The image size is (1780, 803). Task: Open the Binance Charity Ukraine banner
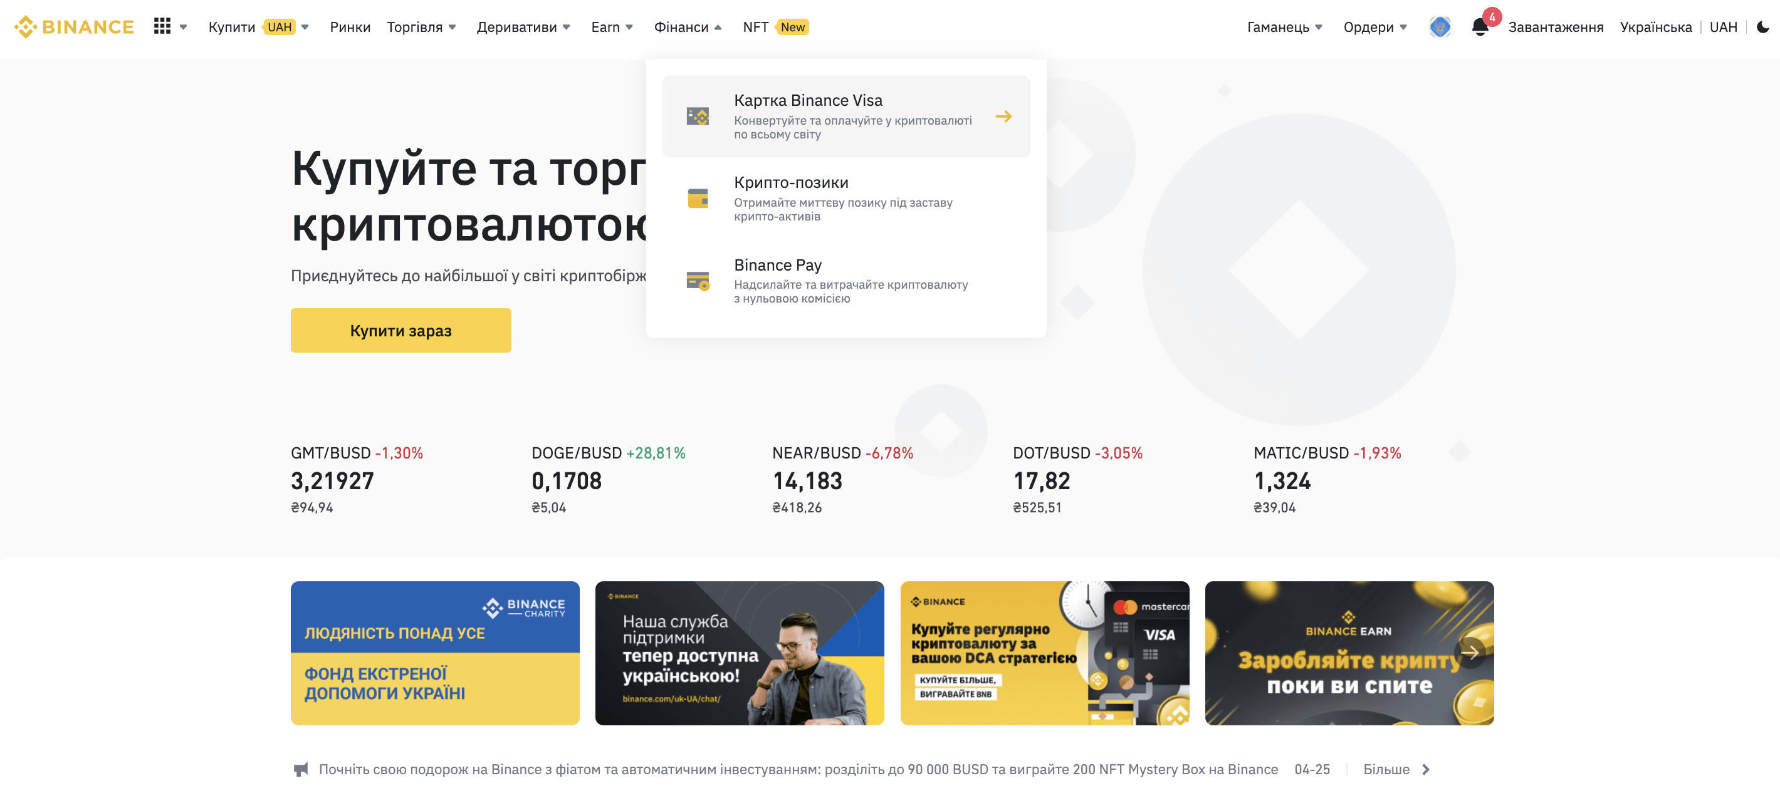(x=434, y=653)
